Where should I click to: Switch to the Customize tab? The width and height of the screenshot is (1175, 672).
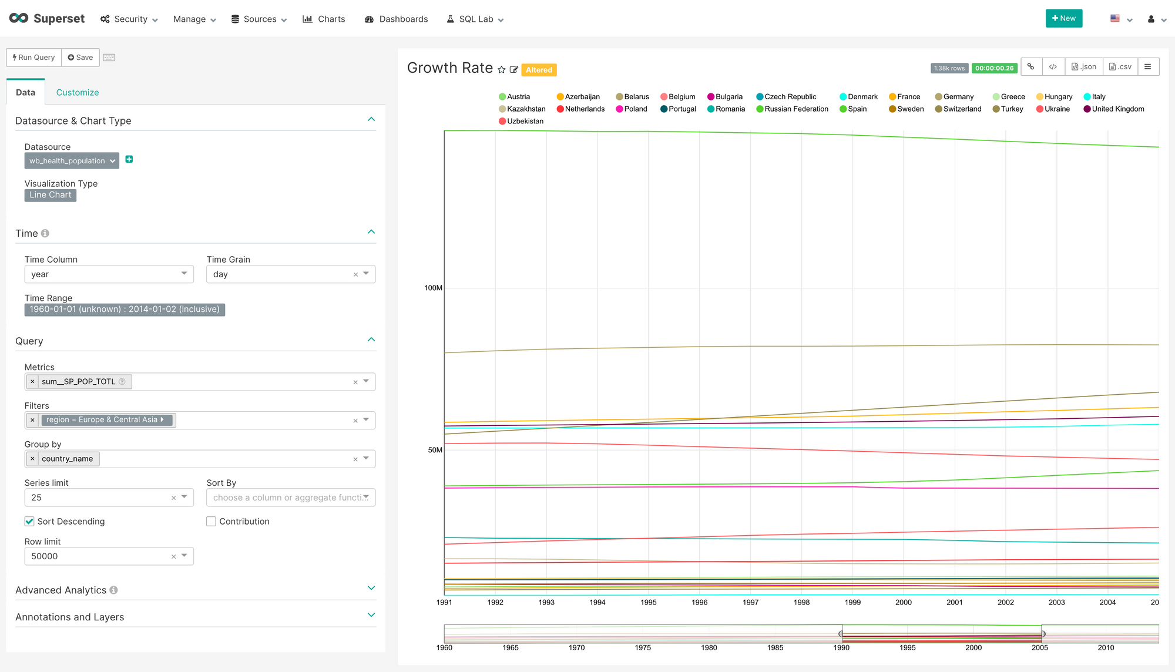point(78,92)
